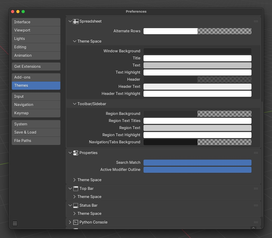Click the Spreadsheet editor icon
This screenshot has width=272, height=238.
tap(76, 22)
